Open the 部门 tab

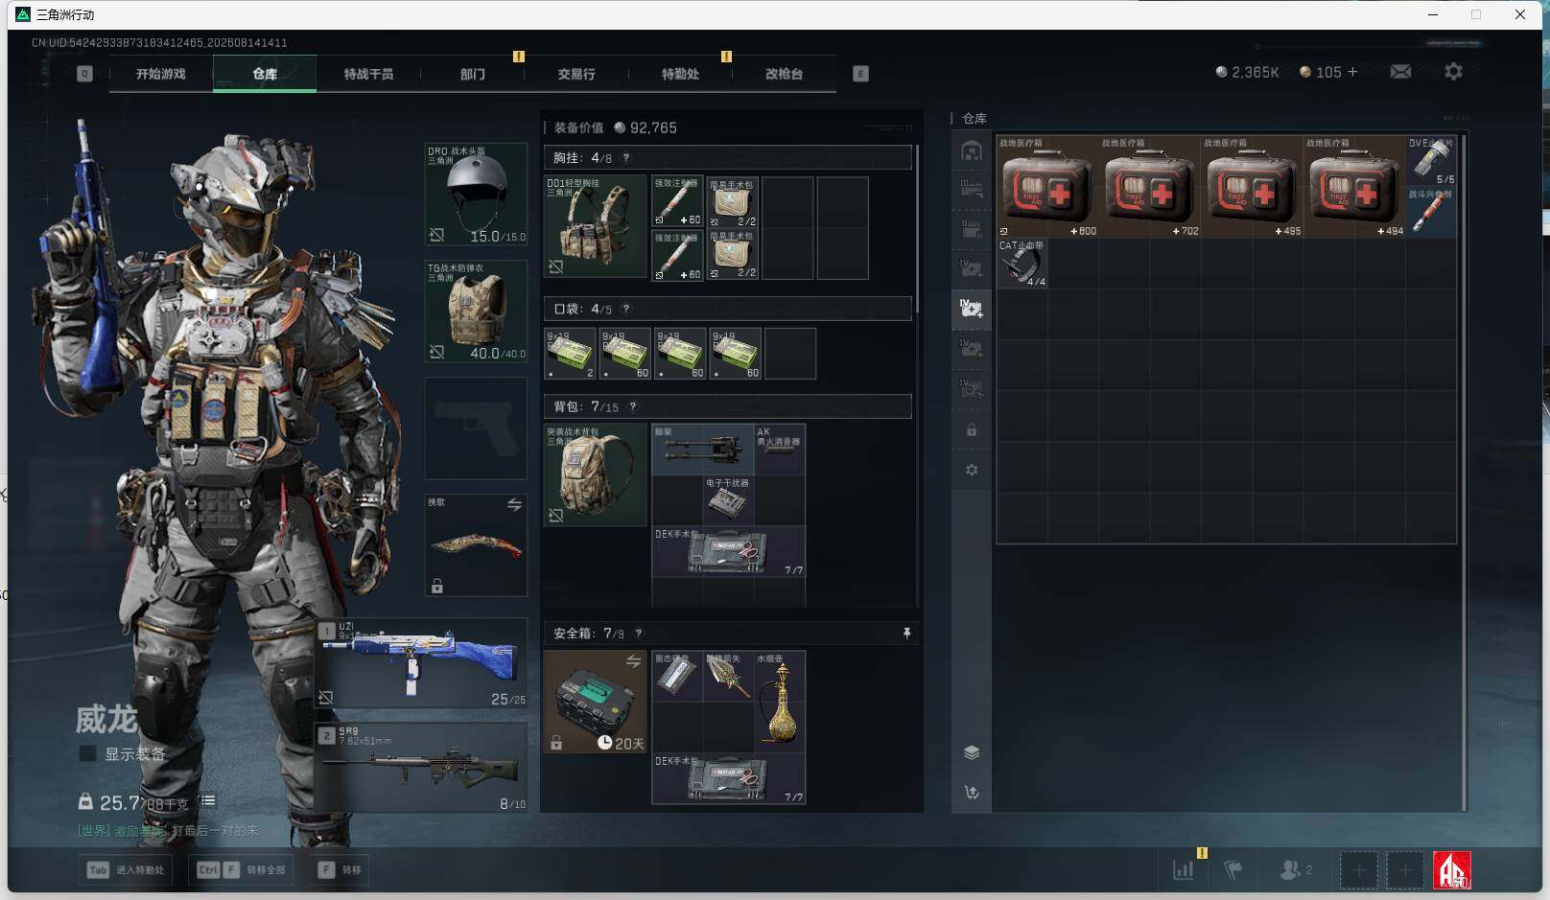[472, 74]
